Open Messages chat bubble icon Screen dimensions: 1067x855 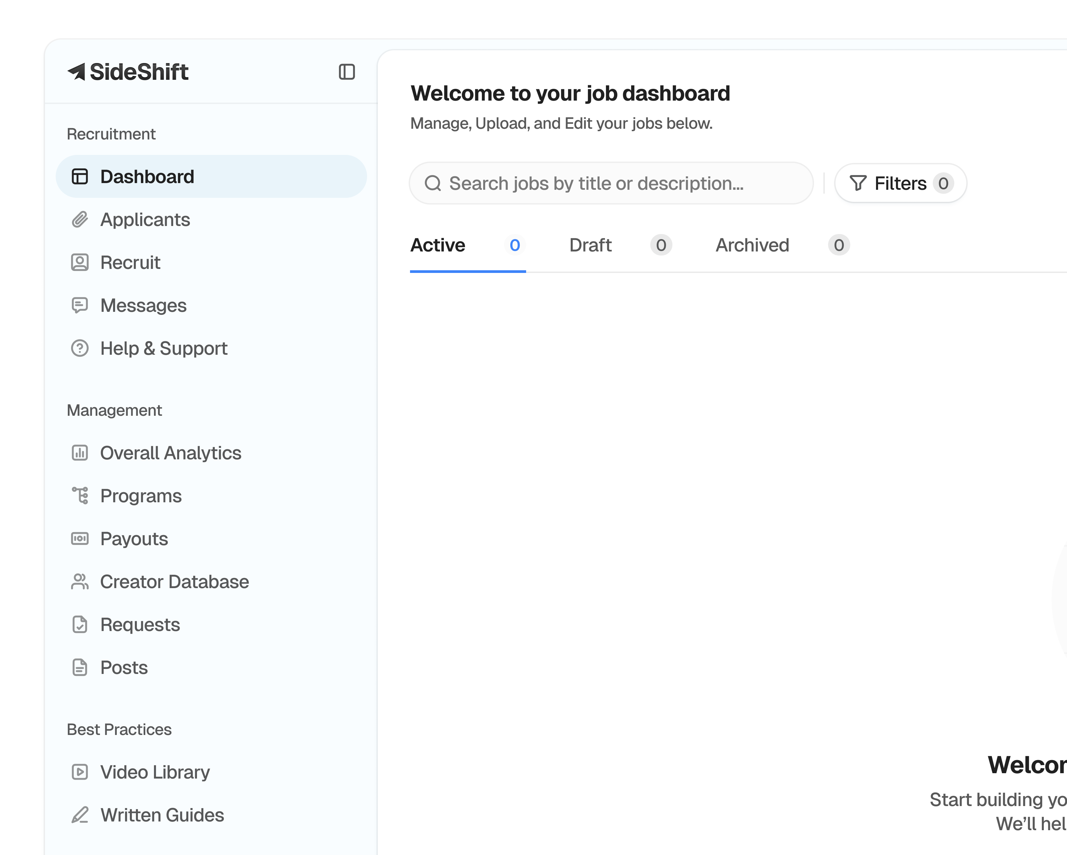[x=80, y=305]
